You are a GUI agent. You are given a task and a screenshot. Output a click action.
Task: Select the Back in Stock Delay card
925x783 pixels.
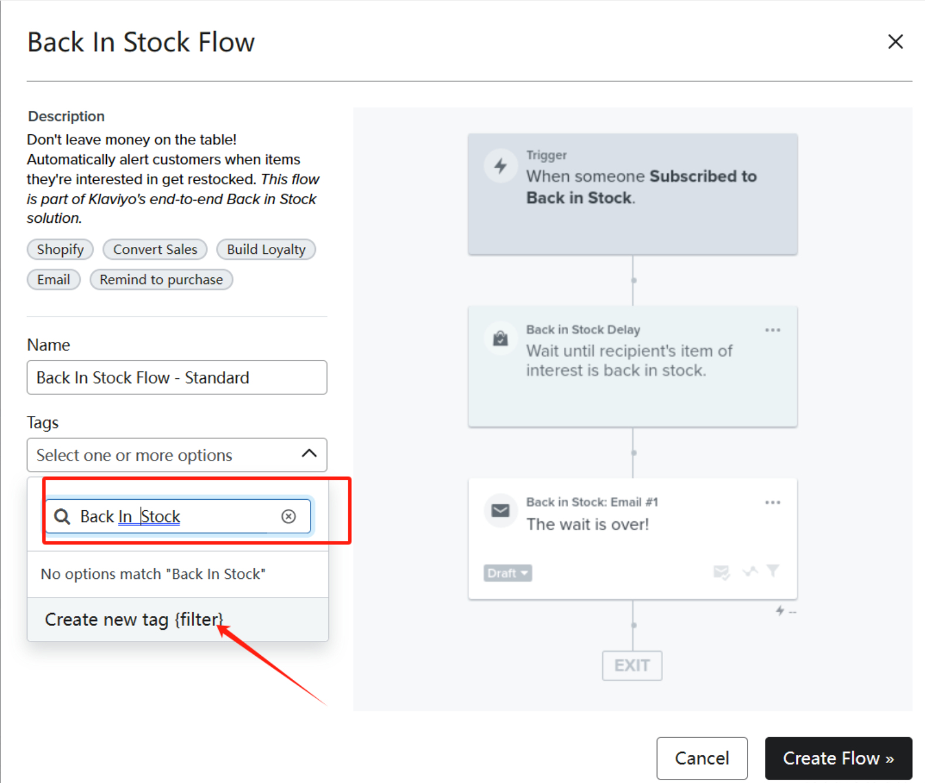coord(632,367)
